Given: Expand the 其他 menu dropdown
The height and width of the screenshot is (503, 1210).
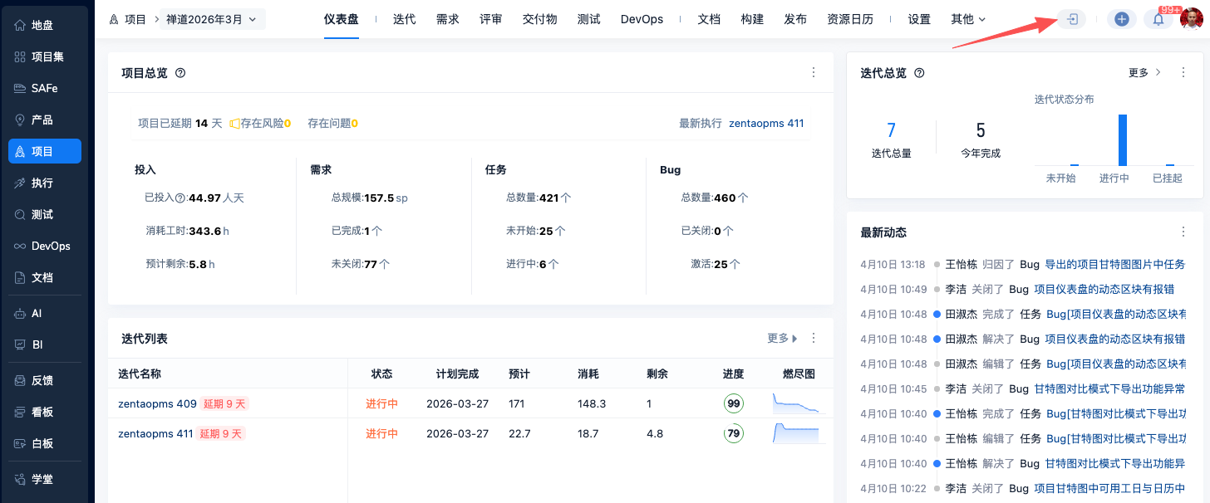Looking at the screenshot, I should coord(968,19).
